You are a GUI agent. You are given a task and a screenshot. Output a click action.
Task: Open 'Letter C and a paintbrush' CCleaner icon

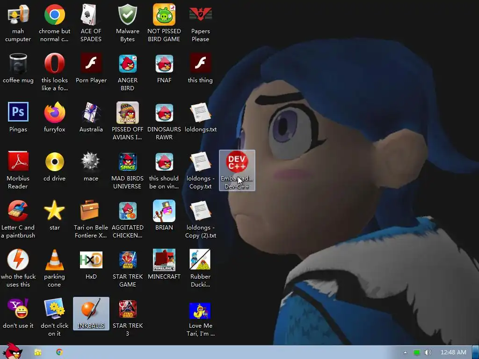coord(18,220)
